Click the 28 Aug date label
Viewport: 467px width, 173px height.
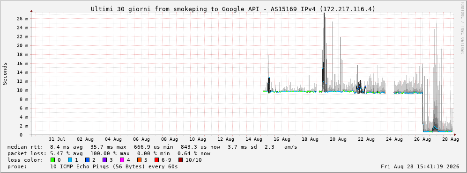click(x=451, y=139)
